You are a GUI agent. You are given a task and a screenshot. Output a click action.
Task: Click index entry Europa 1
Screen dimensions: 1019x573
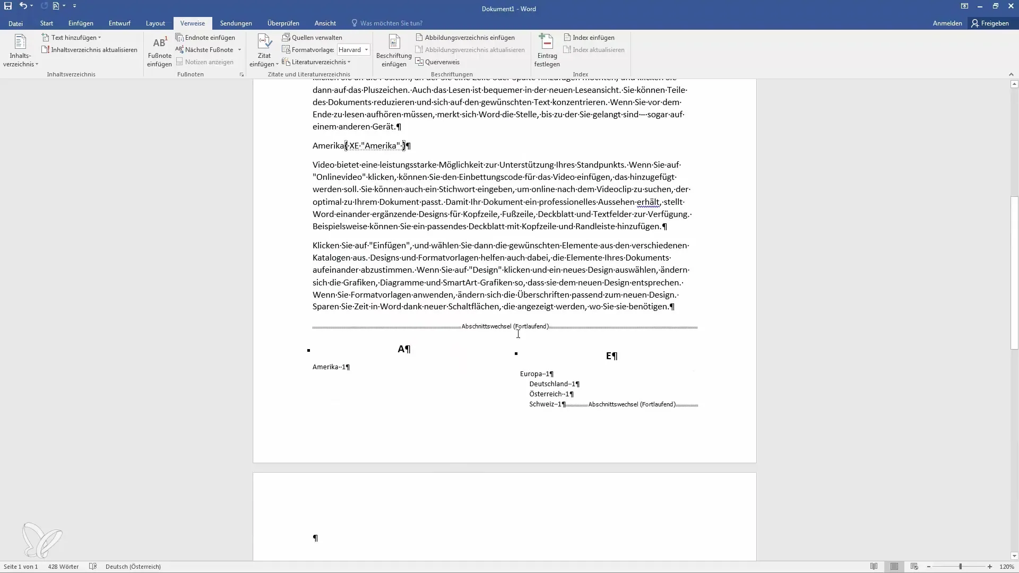[x=537, y=374]
